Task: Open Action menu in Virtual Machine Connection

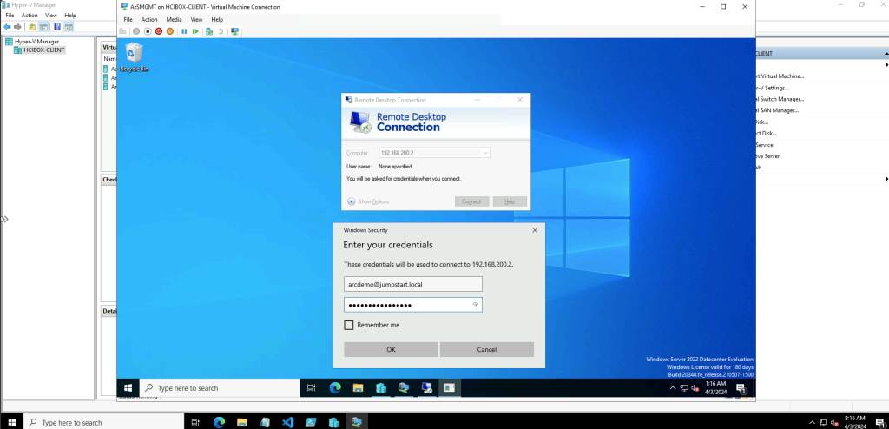Action: tap(149, 19)
